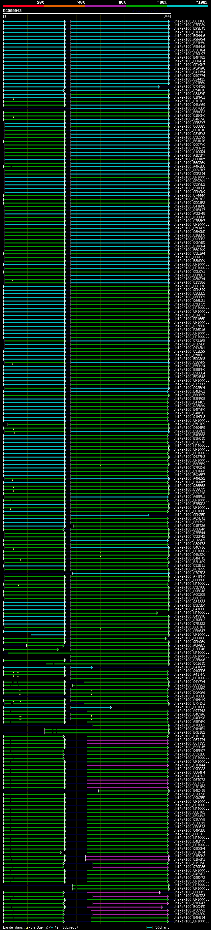Click the green ~80% identity legend segment
Viewport: 211px width, 930px height.
click(x=146, y=6)
